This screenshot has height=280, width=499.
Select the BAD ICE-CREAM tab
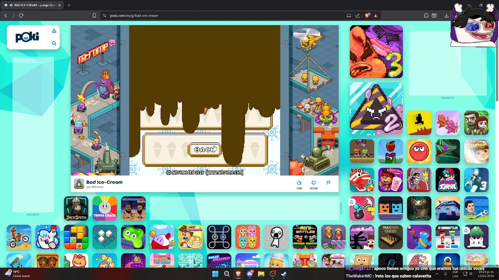(x=33, y=5)
